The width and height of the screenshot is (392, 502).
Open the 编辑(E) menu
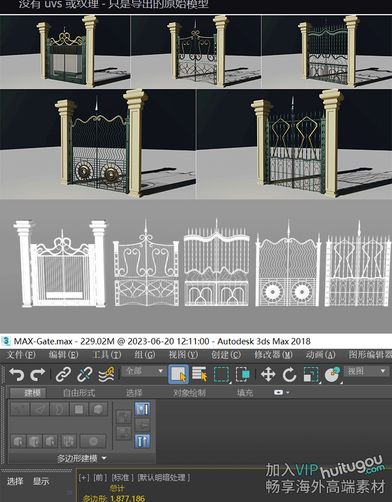click(63, 355)
